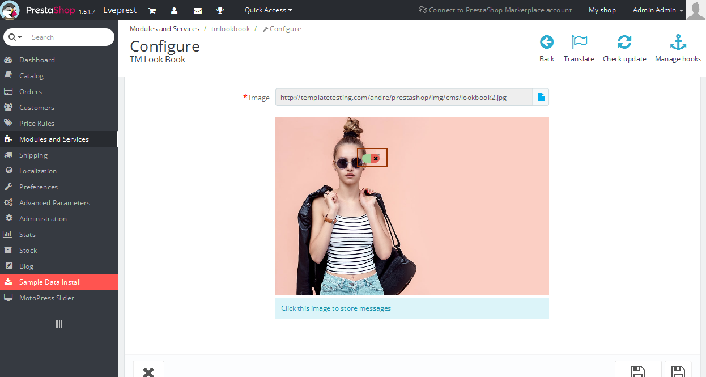
Task: Open the Stats bar chart icon
Action: click(x=8, y=234)
